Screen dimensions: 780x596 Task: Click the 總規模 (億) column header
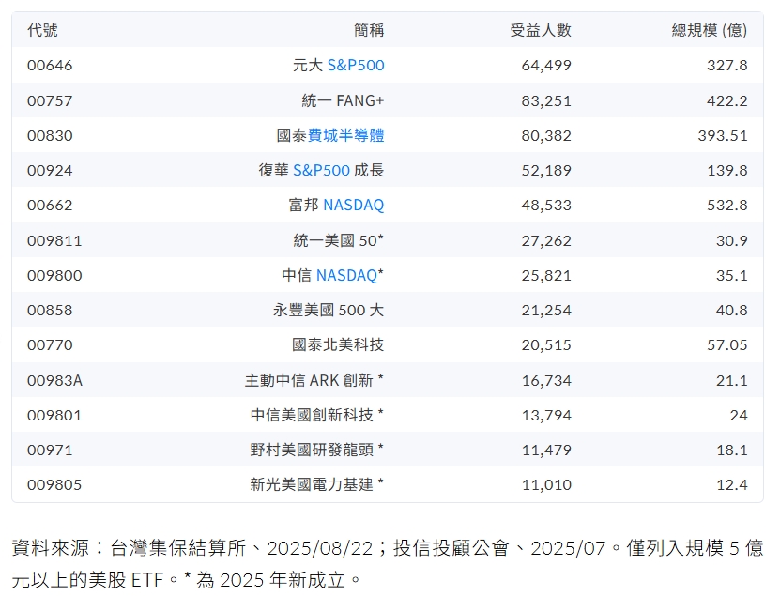point(710,30)
